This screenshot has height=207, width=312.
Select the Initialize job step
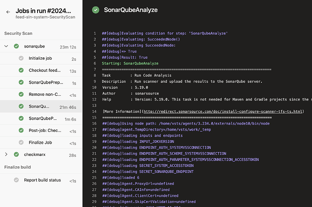tap(43, 58)
